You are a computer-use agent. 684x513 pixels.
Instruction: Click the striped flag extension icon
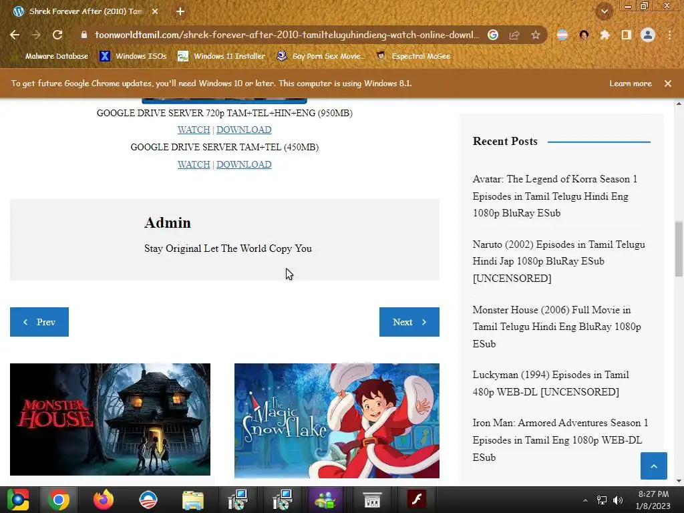[x=562, y=35]
